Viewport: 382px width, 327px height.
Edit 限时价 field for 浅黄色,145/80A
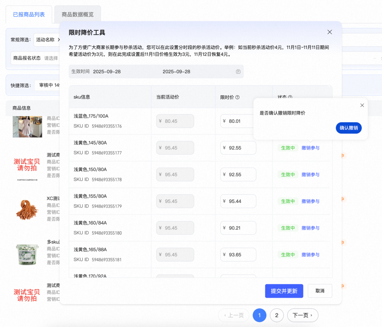[x=238, y=148]
